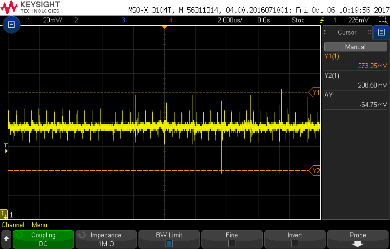Screen dimensions: 390x249
Task: Click the Channel 1 Menu title
Action: tap(24, 225)
